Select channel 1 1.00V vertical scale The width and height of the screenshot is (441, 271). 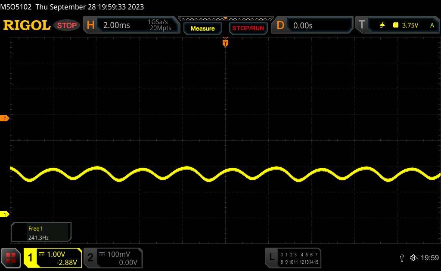[x=56, y=254]
